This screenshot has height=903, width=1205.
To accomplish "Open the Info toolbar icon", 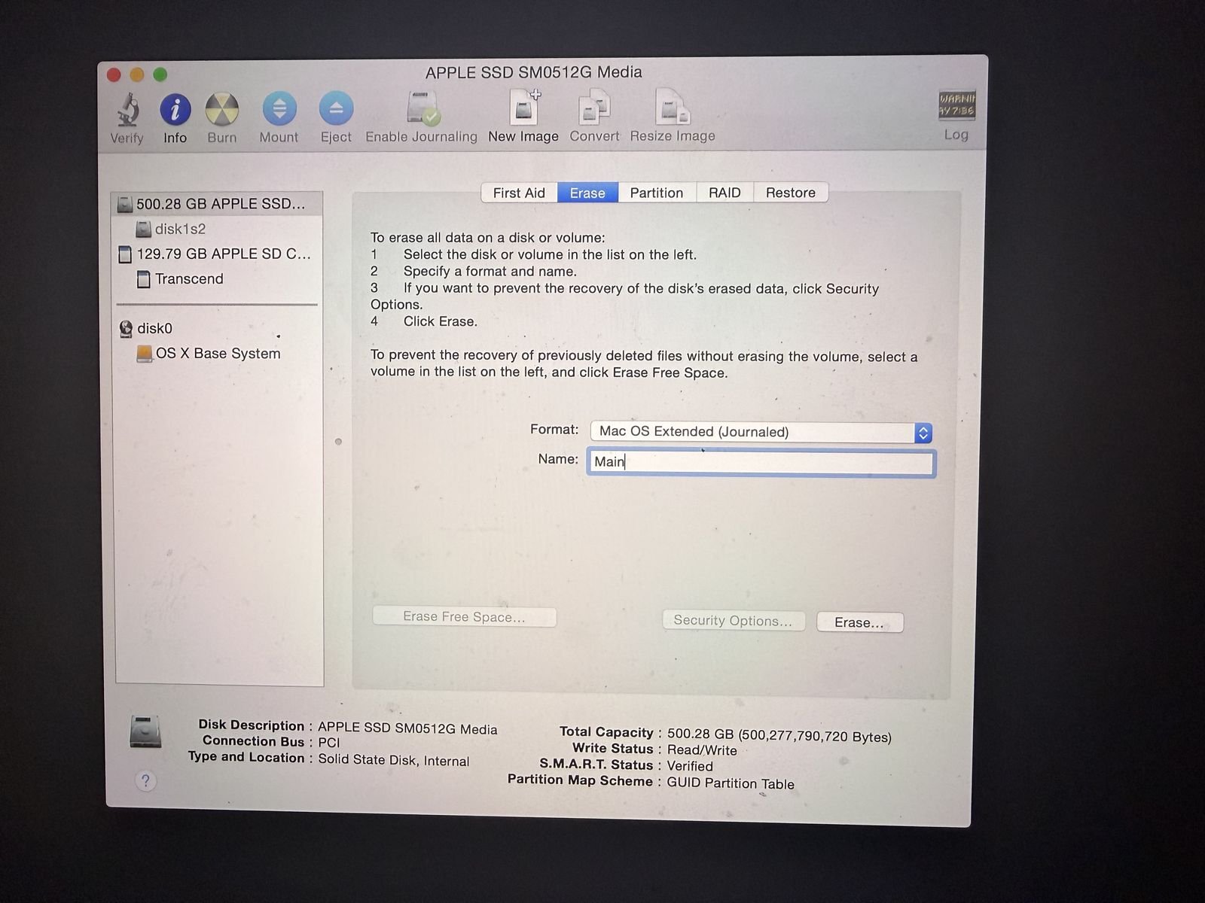I will [175, 110].
